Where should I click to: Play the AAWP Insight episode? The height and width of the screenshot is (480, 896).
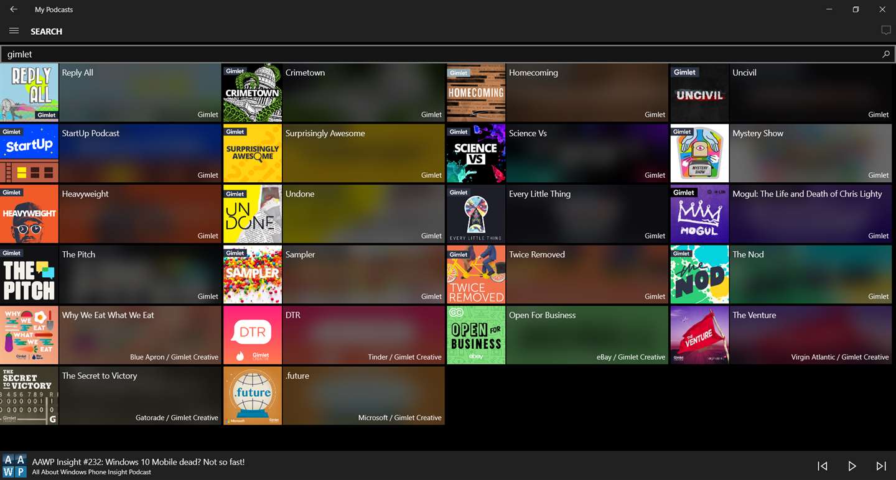[x=852, y=466]
